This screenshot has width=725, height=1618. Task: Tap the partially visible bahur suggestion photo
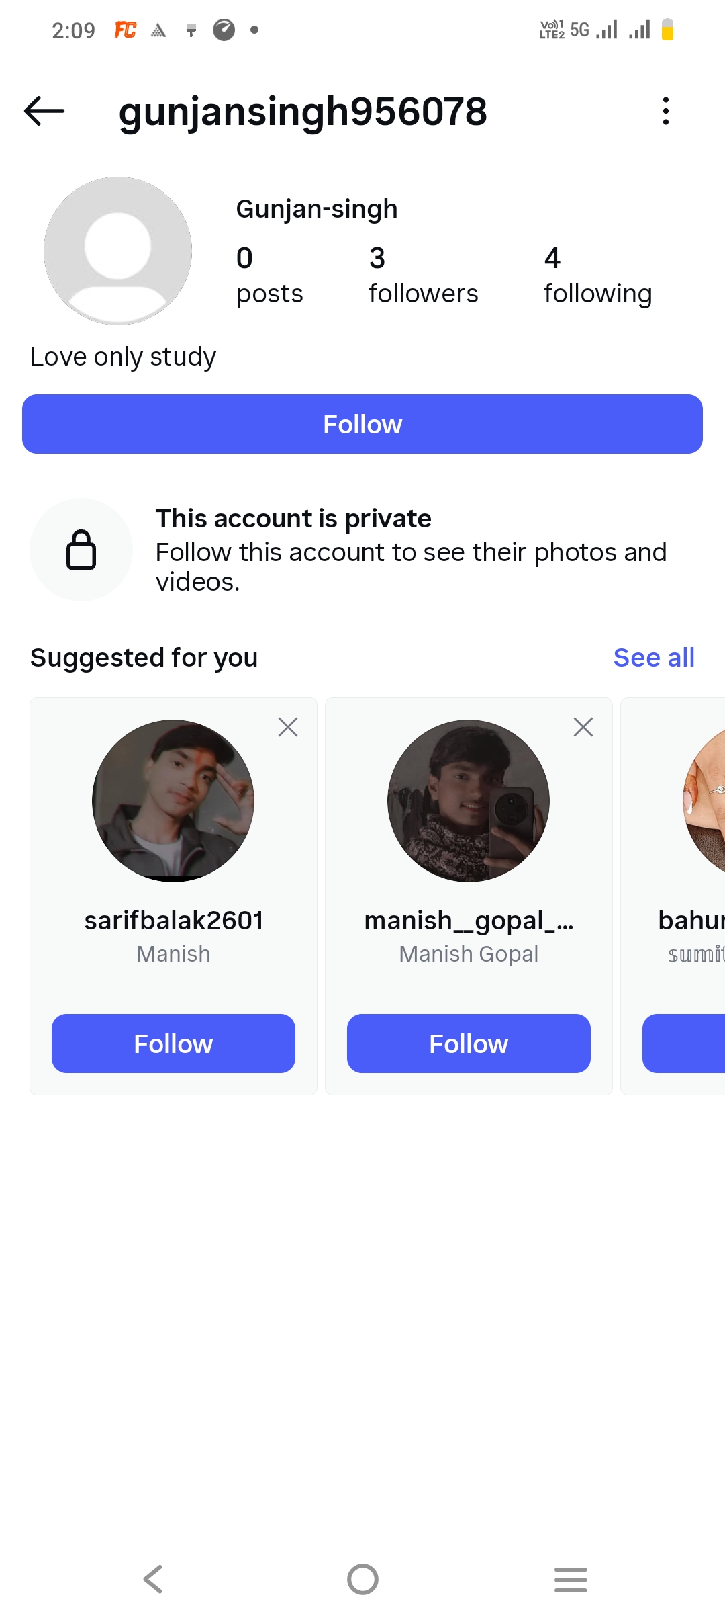pos(705,801)
